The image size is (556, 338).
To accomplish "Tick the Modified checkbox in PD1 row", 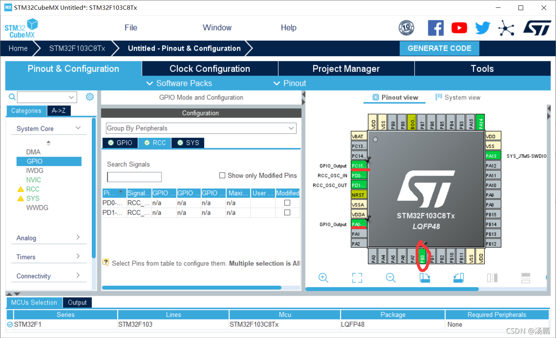I will pos(287,212).
